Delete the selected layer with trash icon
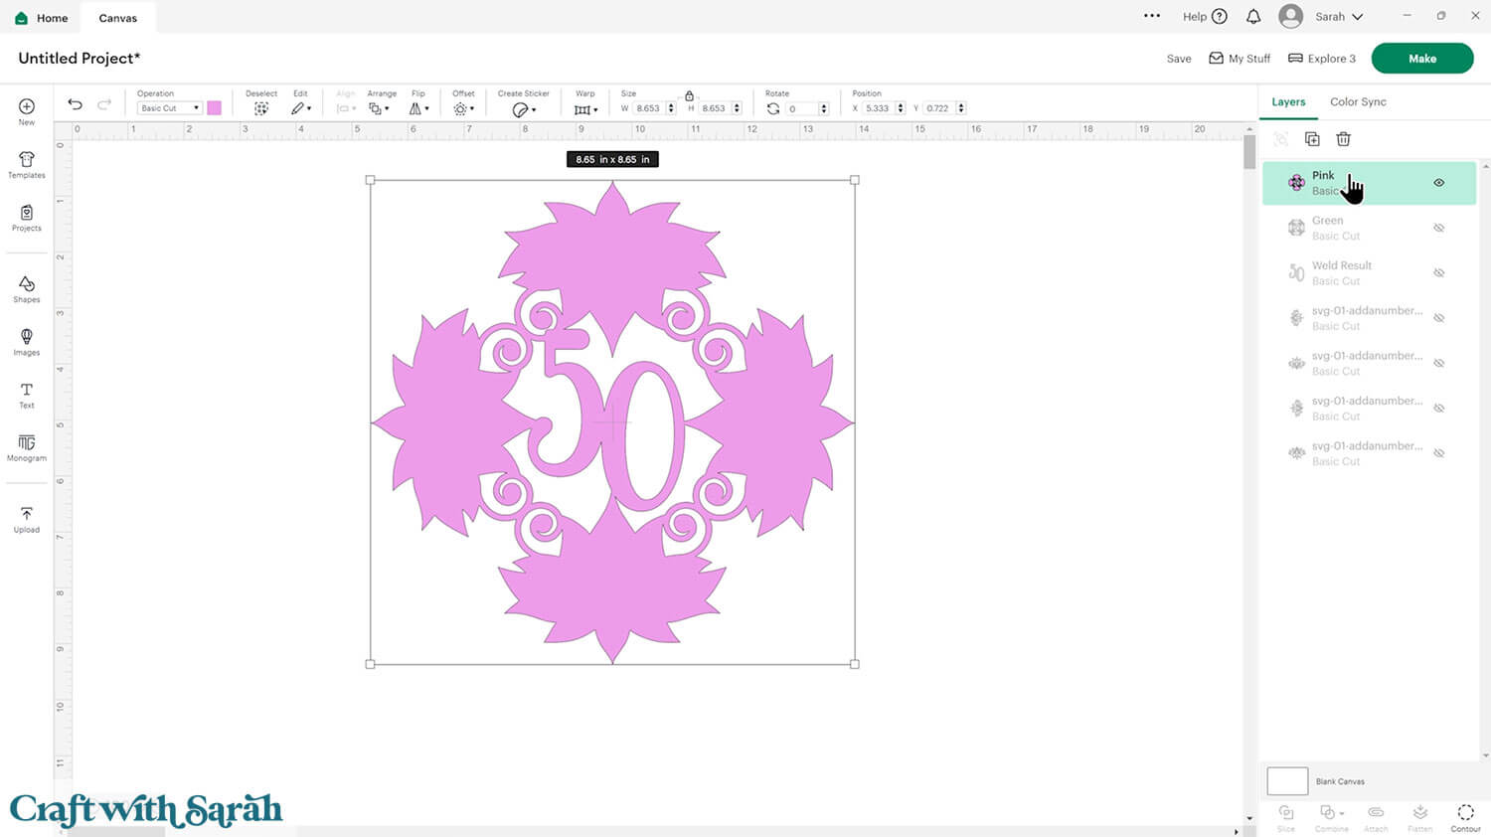This screenshot has height=837, width=1491. point(1343,139)
